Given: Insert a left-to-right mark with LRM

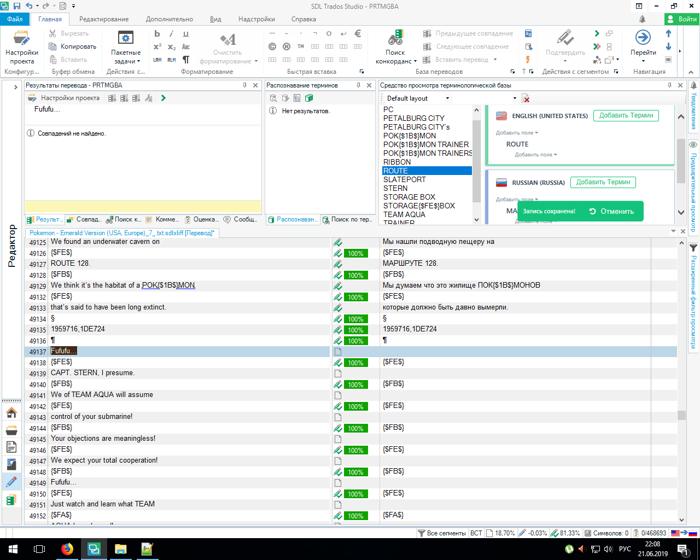Looking at the screenshot, I should tap(157, 60).
